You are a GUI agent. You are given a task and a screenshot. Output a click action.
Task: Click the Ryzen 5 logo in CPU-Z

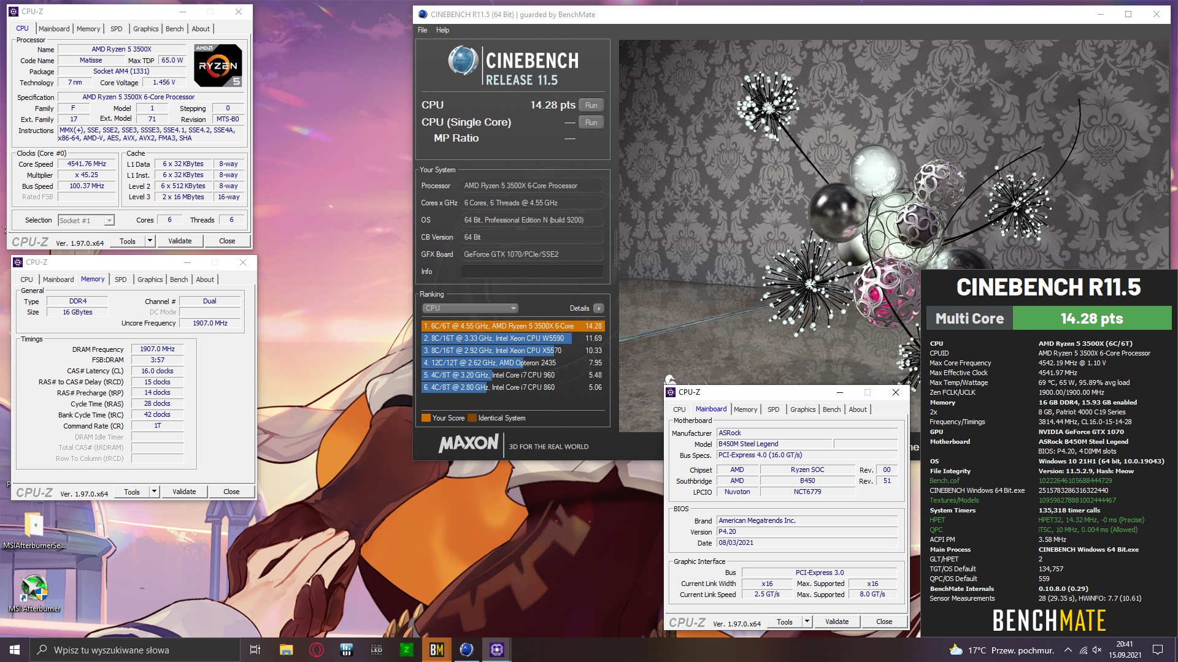pos(218,65)
